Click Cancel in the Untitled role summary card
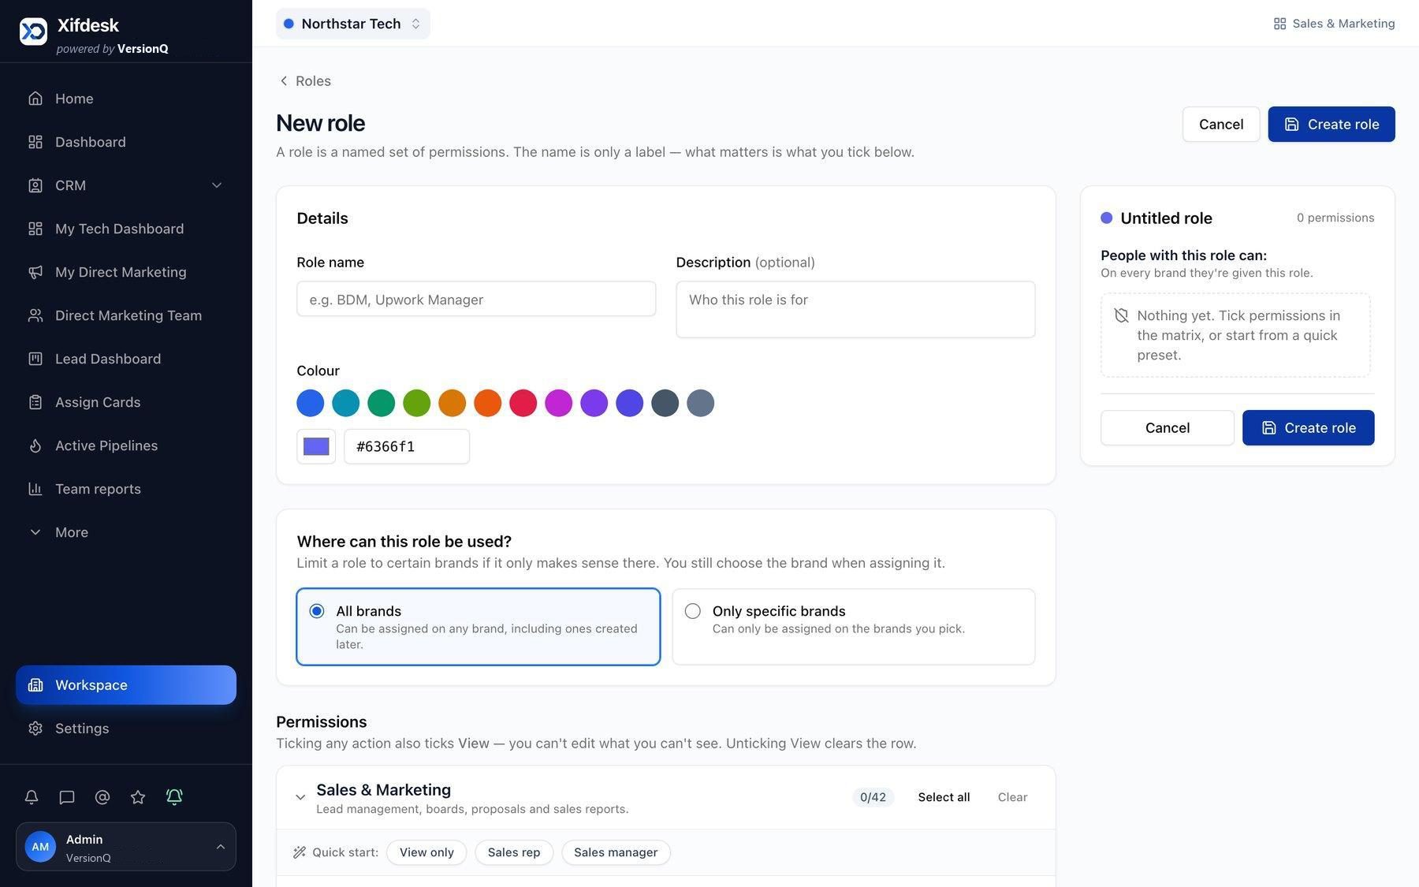 coord(1168,428)
